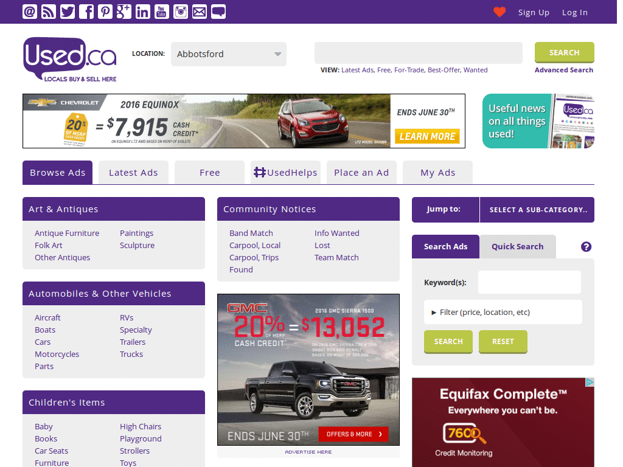Open the Motorcycles category
This screenshot has height=467, width=623.
pos(57,355)
